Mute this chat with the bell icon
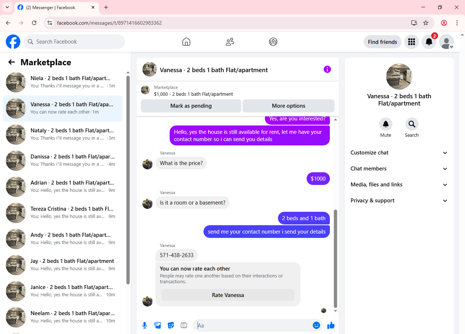Viewport: 465px width, 334px height. click(386, 124)
